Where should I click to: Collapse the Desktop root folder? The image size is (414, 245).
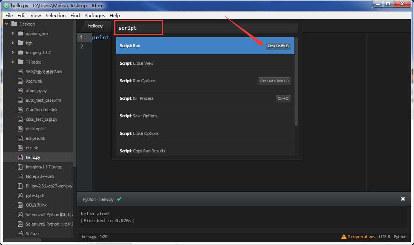[6, 24]
